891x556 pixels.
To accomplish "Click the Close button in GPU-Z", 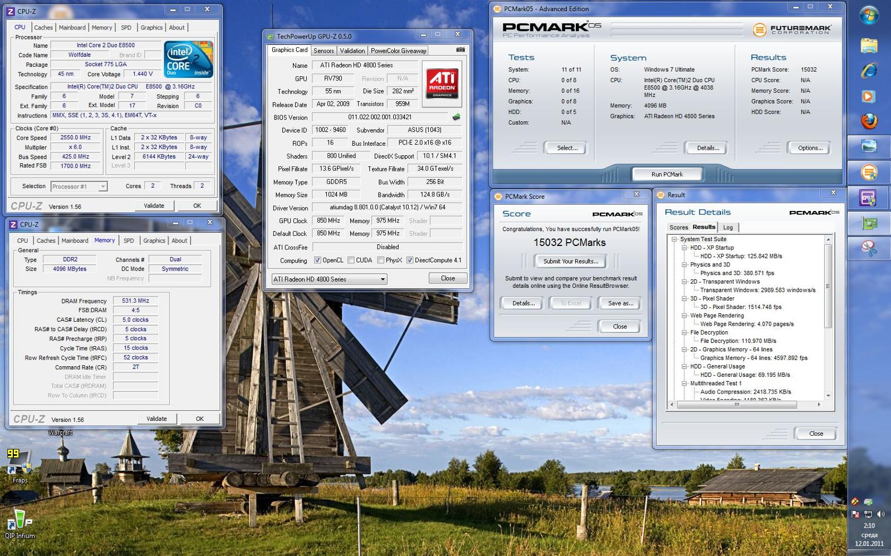I will pyautogui.click(x=448, y=278).
